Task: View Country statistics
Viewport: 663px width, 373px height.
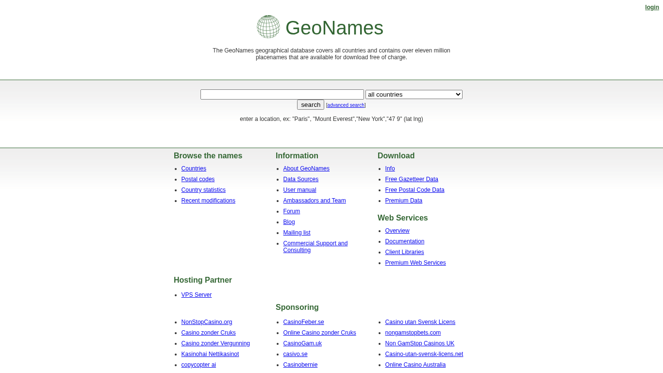Action: [203, 190]
